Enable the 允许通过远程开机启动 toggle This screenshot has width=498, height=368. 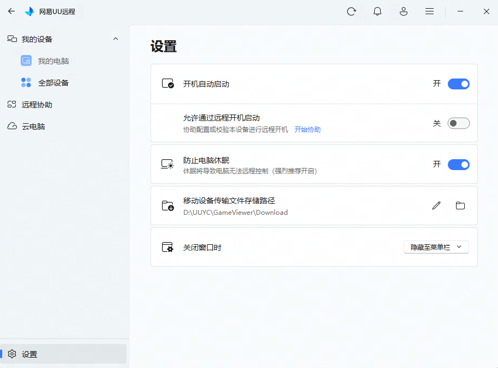coord(458,123)
